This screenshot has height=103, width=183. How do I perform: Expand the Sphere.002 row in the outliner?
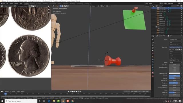click(156, 23)
